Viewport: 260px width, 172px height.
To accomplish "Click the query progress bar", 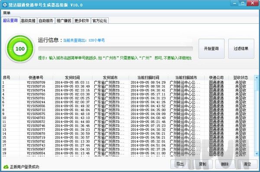I will [x=115, y=49].
